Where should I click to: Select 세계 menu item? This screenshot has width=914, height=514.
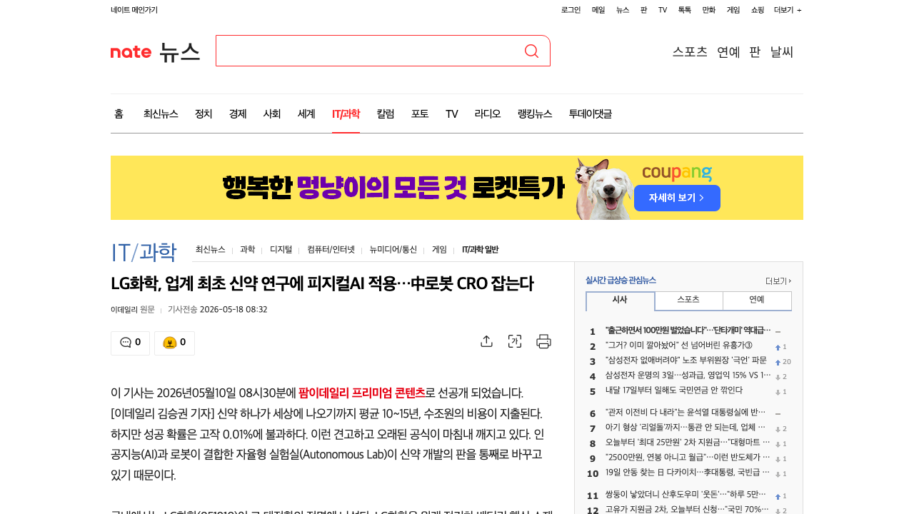click(306, 114)
